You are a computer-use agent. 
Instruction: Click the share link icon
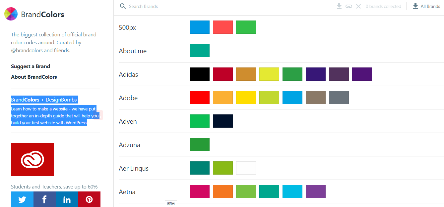(349, 6)
